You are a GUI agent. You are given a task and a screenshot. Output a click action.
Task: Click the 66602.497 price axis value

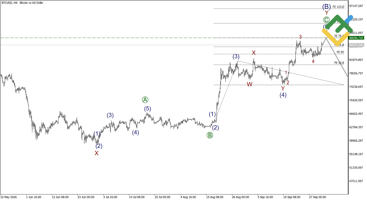click(x=356, y=114)
